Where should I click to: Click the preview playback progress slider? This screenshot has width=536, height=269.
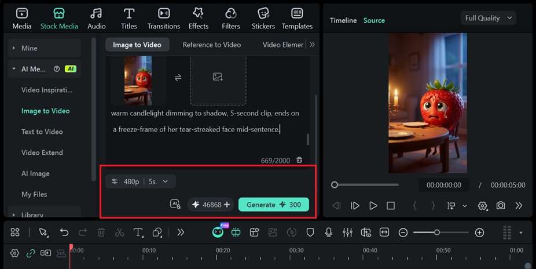point(365,185)
